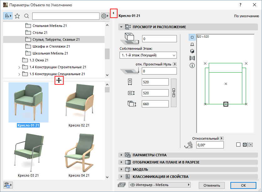Open the library settings gear menu

click(x=105, y=16)
